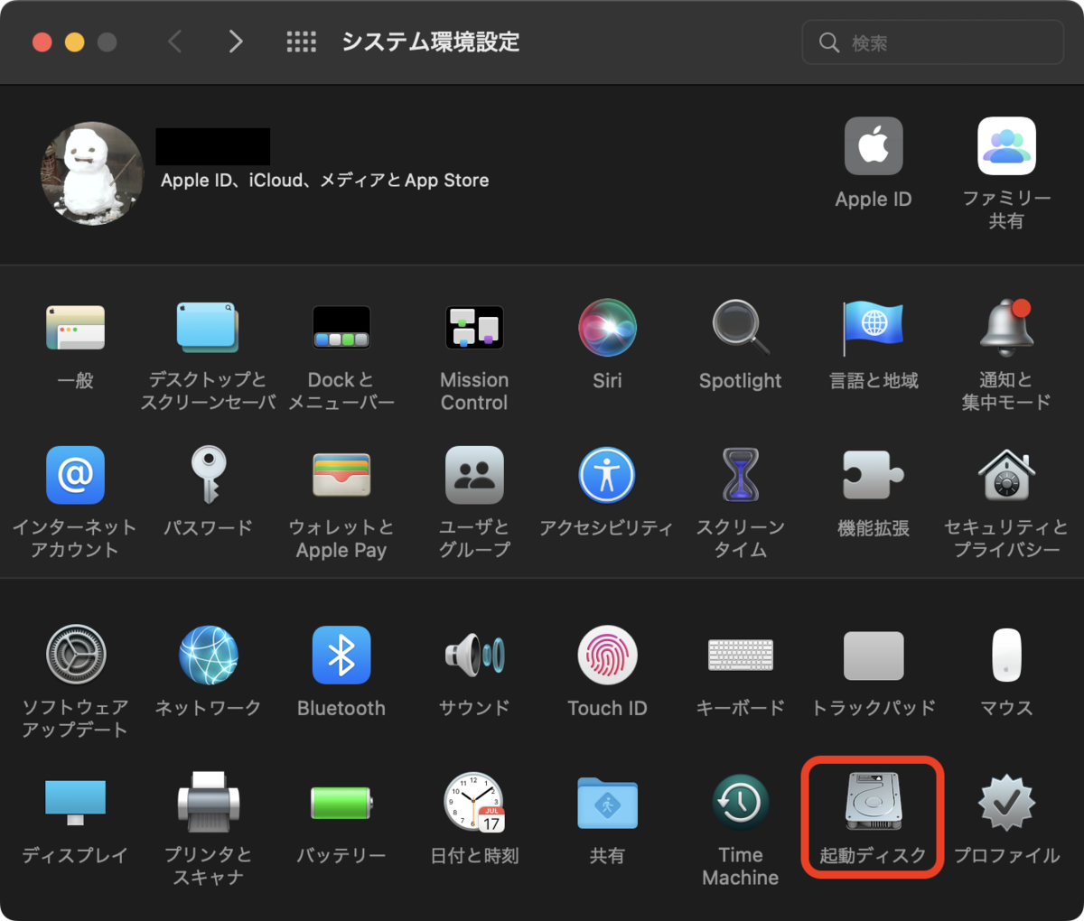Viewport: 1084px width, 921px height.
Task: Open プリンタとスキャナ preferences
Action: (x=208, y=803)
